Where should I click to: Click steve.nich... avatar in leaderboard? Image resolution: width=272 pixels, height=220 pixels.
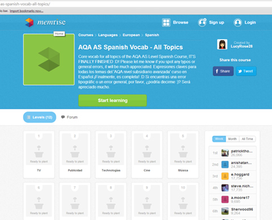pyautogui.click(x=225, y=188)
